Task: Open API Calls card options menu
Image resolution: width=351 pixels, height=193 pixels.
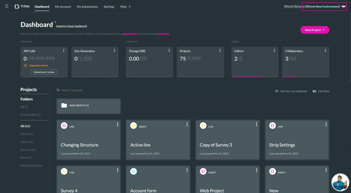Action: pyautogui.click(x=64, y=51)
